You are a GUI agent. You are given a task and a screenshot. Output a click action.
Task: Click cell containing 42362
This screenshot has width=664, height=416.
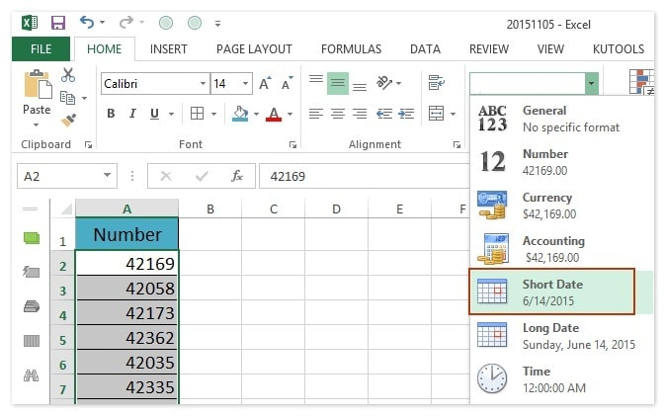click(x=126, y=338)
